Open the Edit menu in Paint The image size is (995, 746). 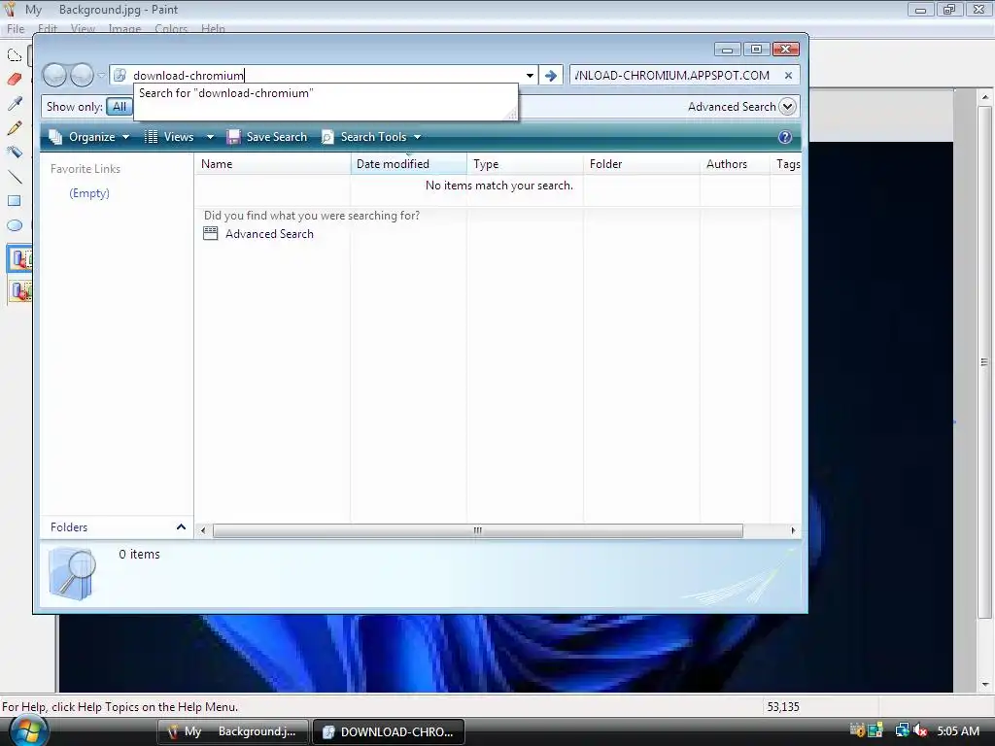click(x=48, y=28)
